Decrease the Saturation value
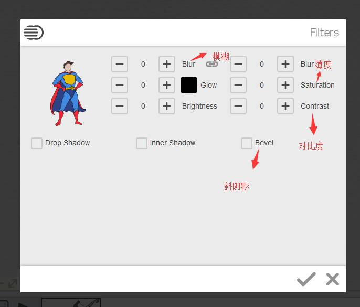 [238, 85]
